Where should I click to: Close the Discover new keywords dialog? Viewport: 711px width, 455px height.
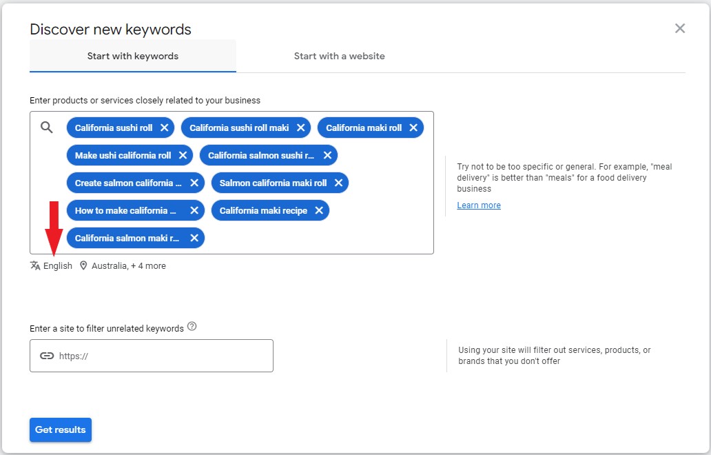tap(680, 28)
